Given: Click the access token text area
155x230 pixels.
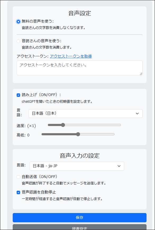Looking at the screenshot, I should [80, 68].
